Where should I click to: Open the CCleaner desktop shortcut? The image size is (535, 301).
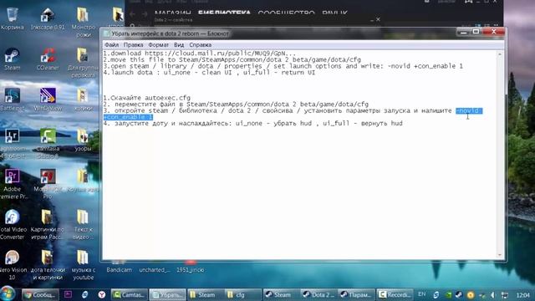point(48,59)
